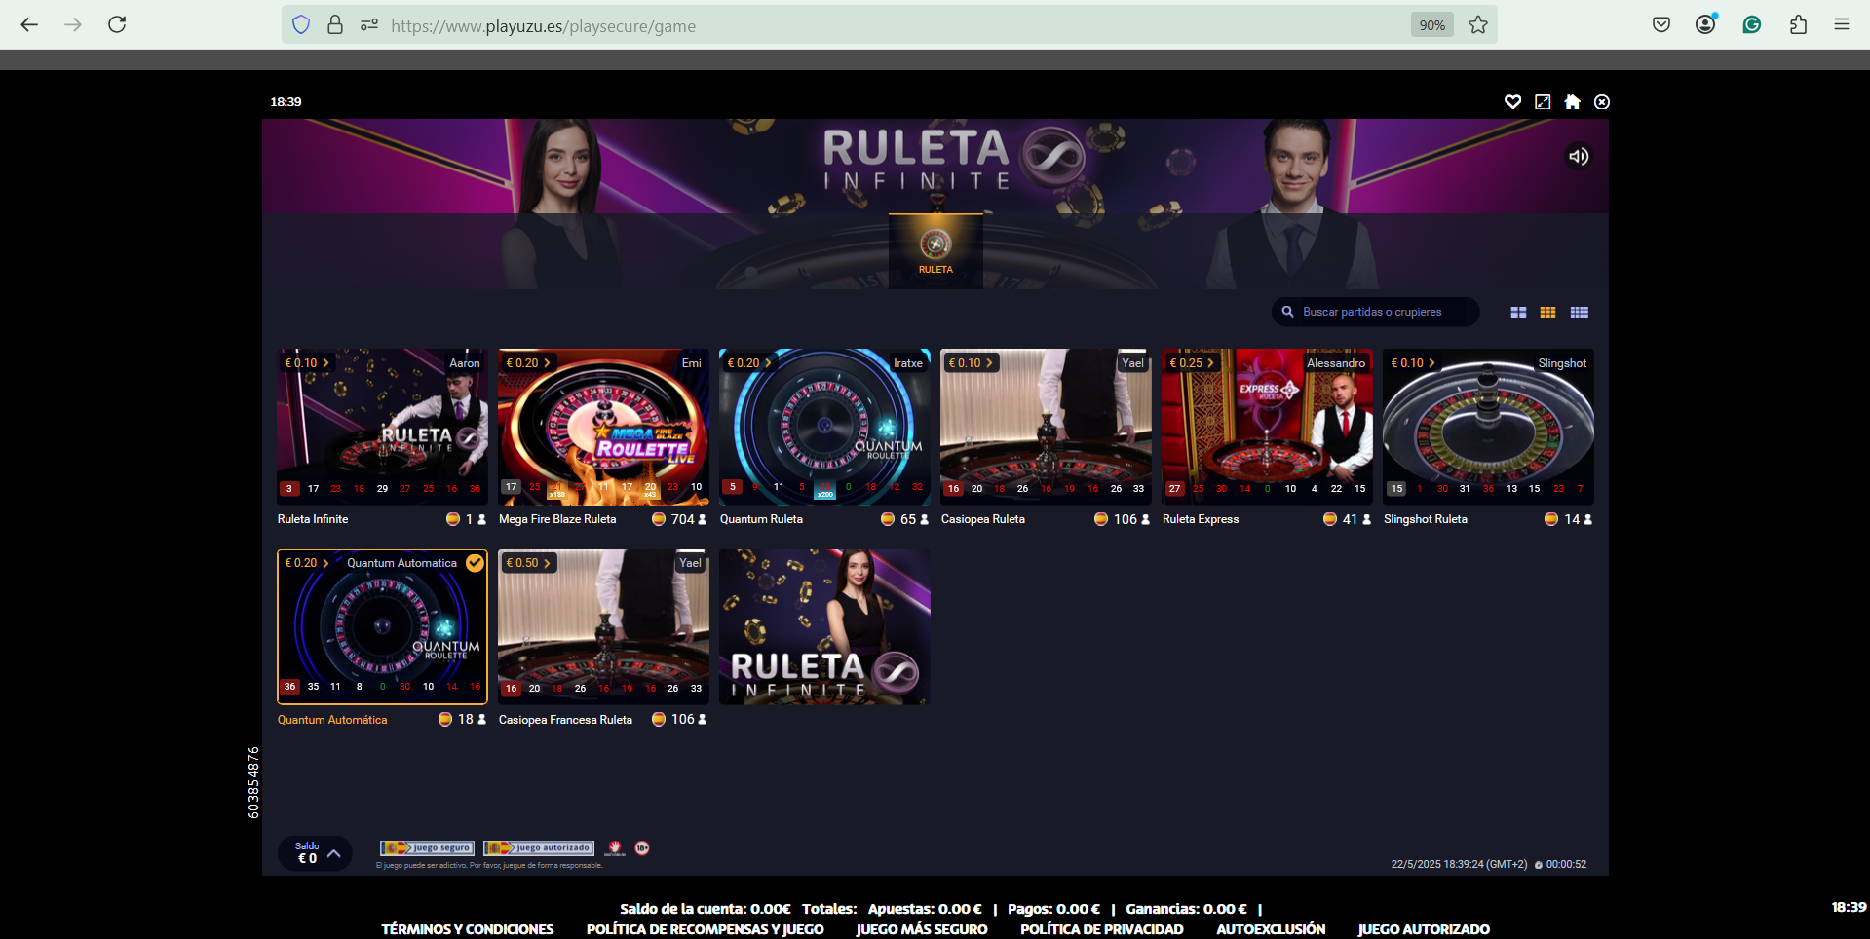Click the Ruleta Infinite promo banner tile
The height and width of the screenshot is (939, 1870).
coord(824,626)
